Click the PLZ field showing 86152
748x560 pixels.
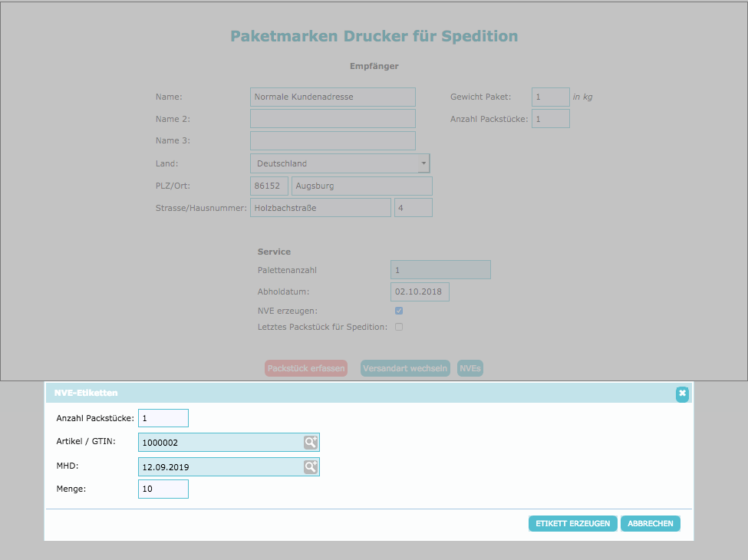click(269, 186)
